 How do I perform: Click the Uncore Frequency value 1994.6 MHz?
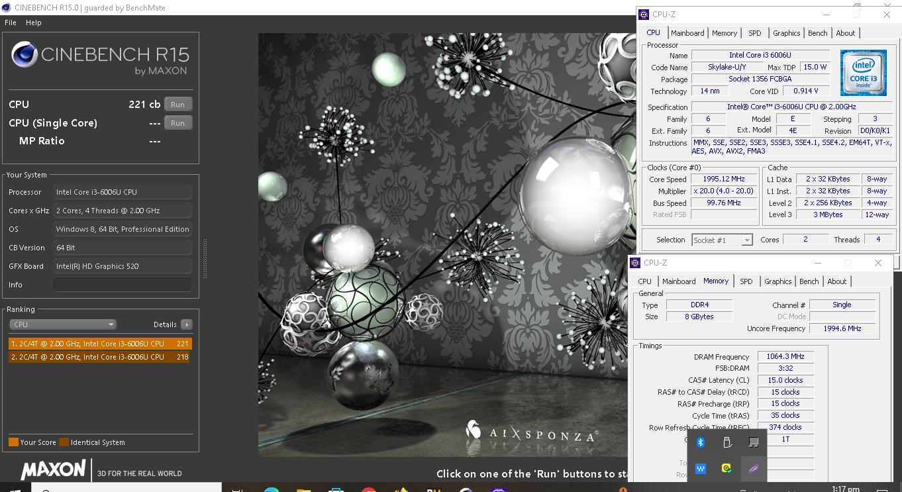tap(842, 328)
